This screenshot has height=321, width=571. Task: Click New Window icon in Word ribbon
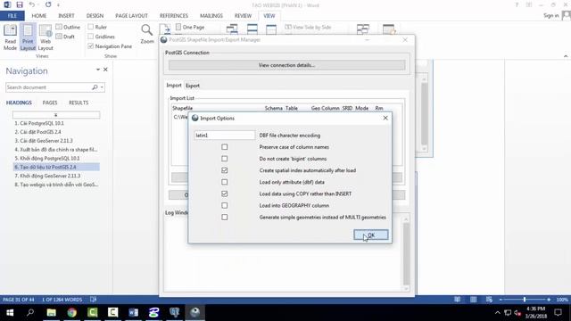point(232,29)
